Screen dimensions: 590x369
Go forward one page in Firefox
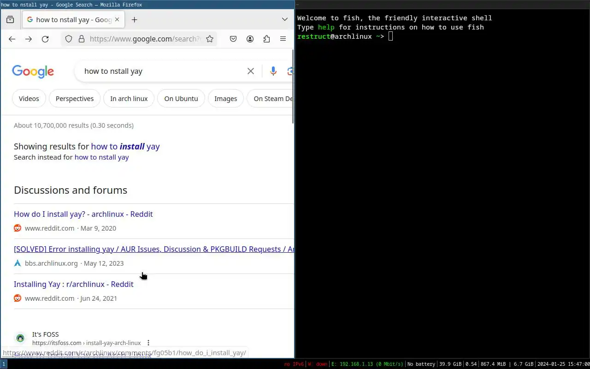(x=29, y=39)
